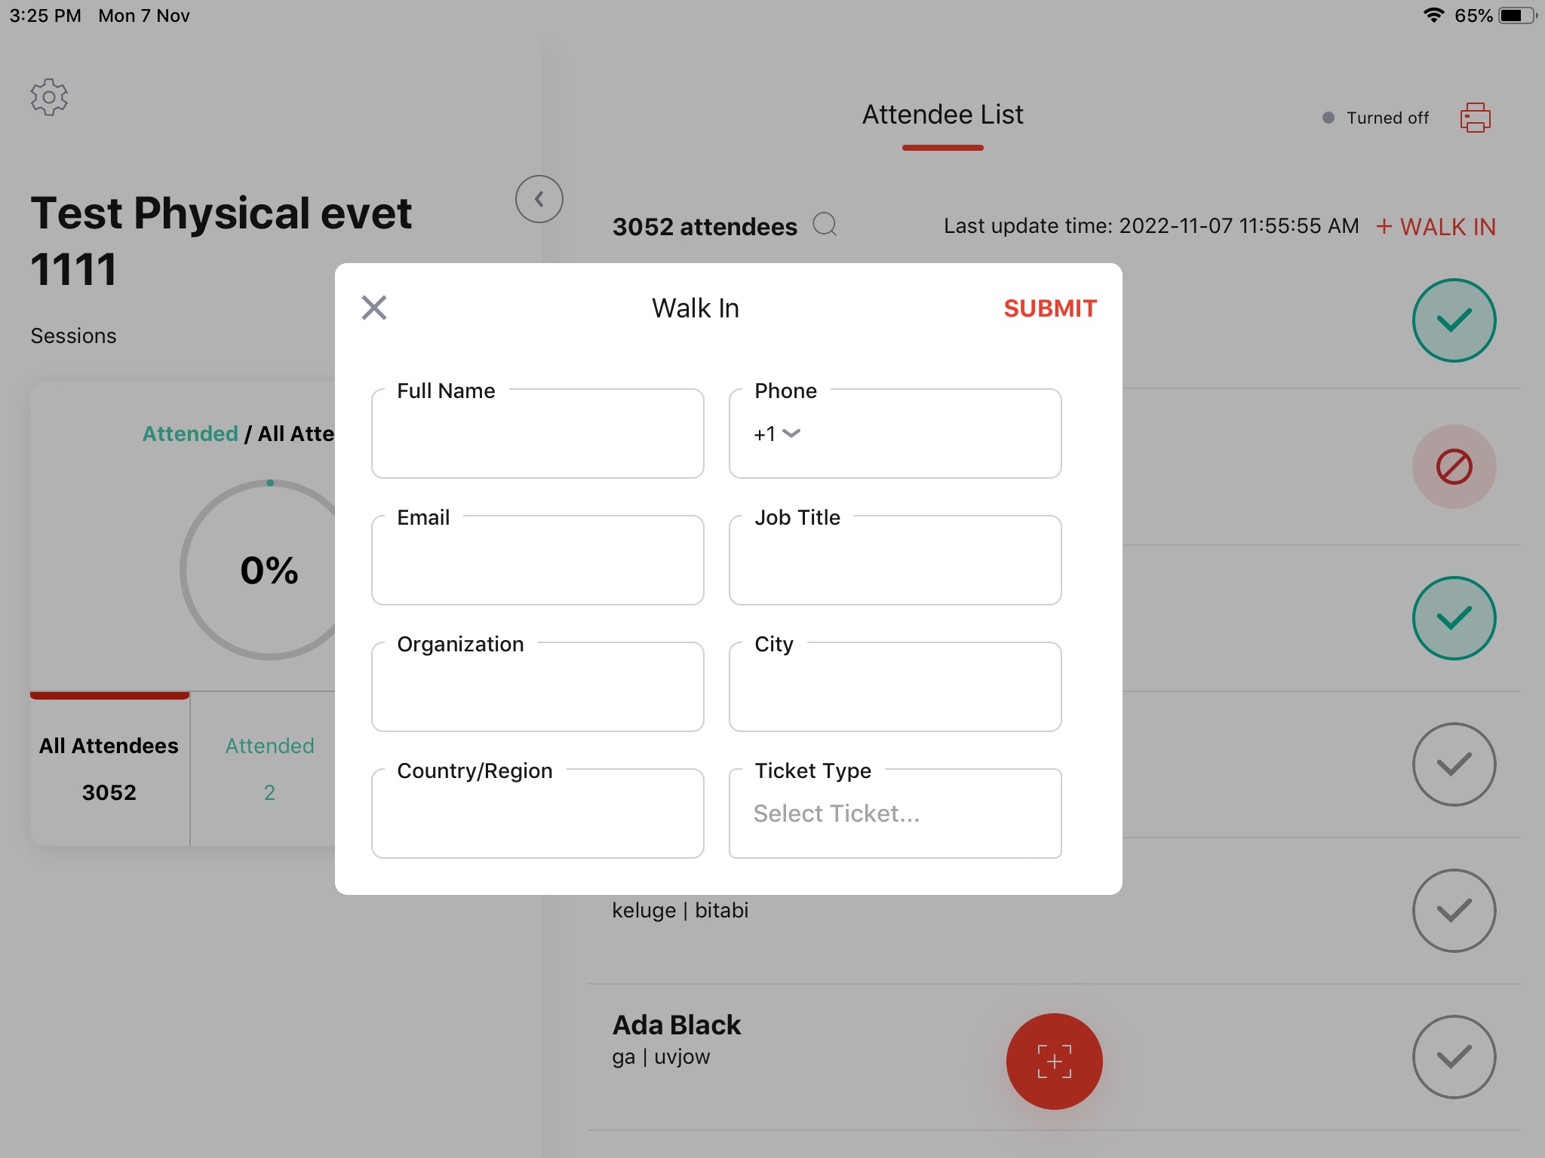The image size is (1545, 1158).
Task: Submit the Walk In form
Action: click(1049, 308)
